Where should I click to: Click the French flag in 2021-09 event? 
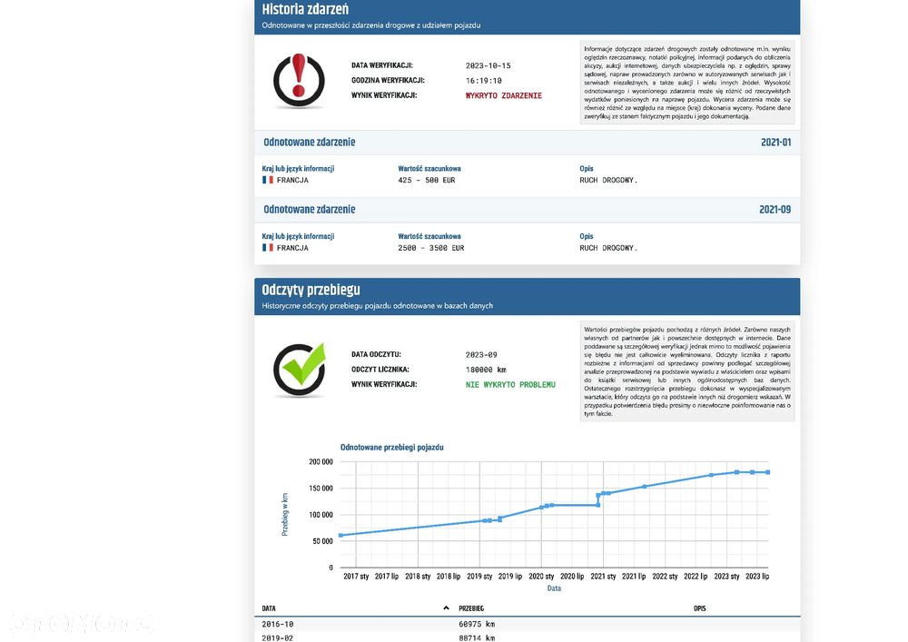pyautogui.click(x=268, y=248)
